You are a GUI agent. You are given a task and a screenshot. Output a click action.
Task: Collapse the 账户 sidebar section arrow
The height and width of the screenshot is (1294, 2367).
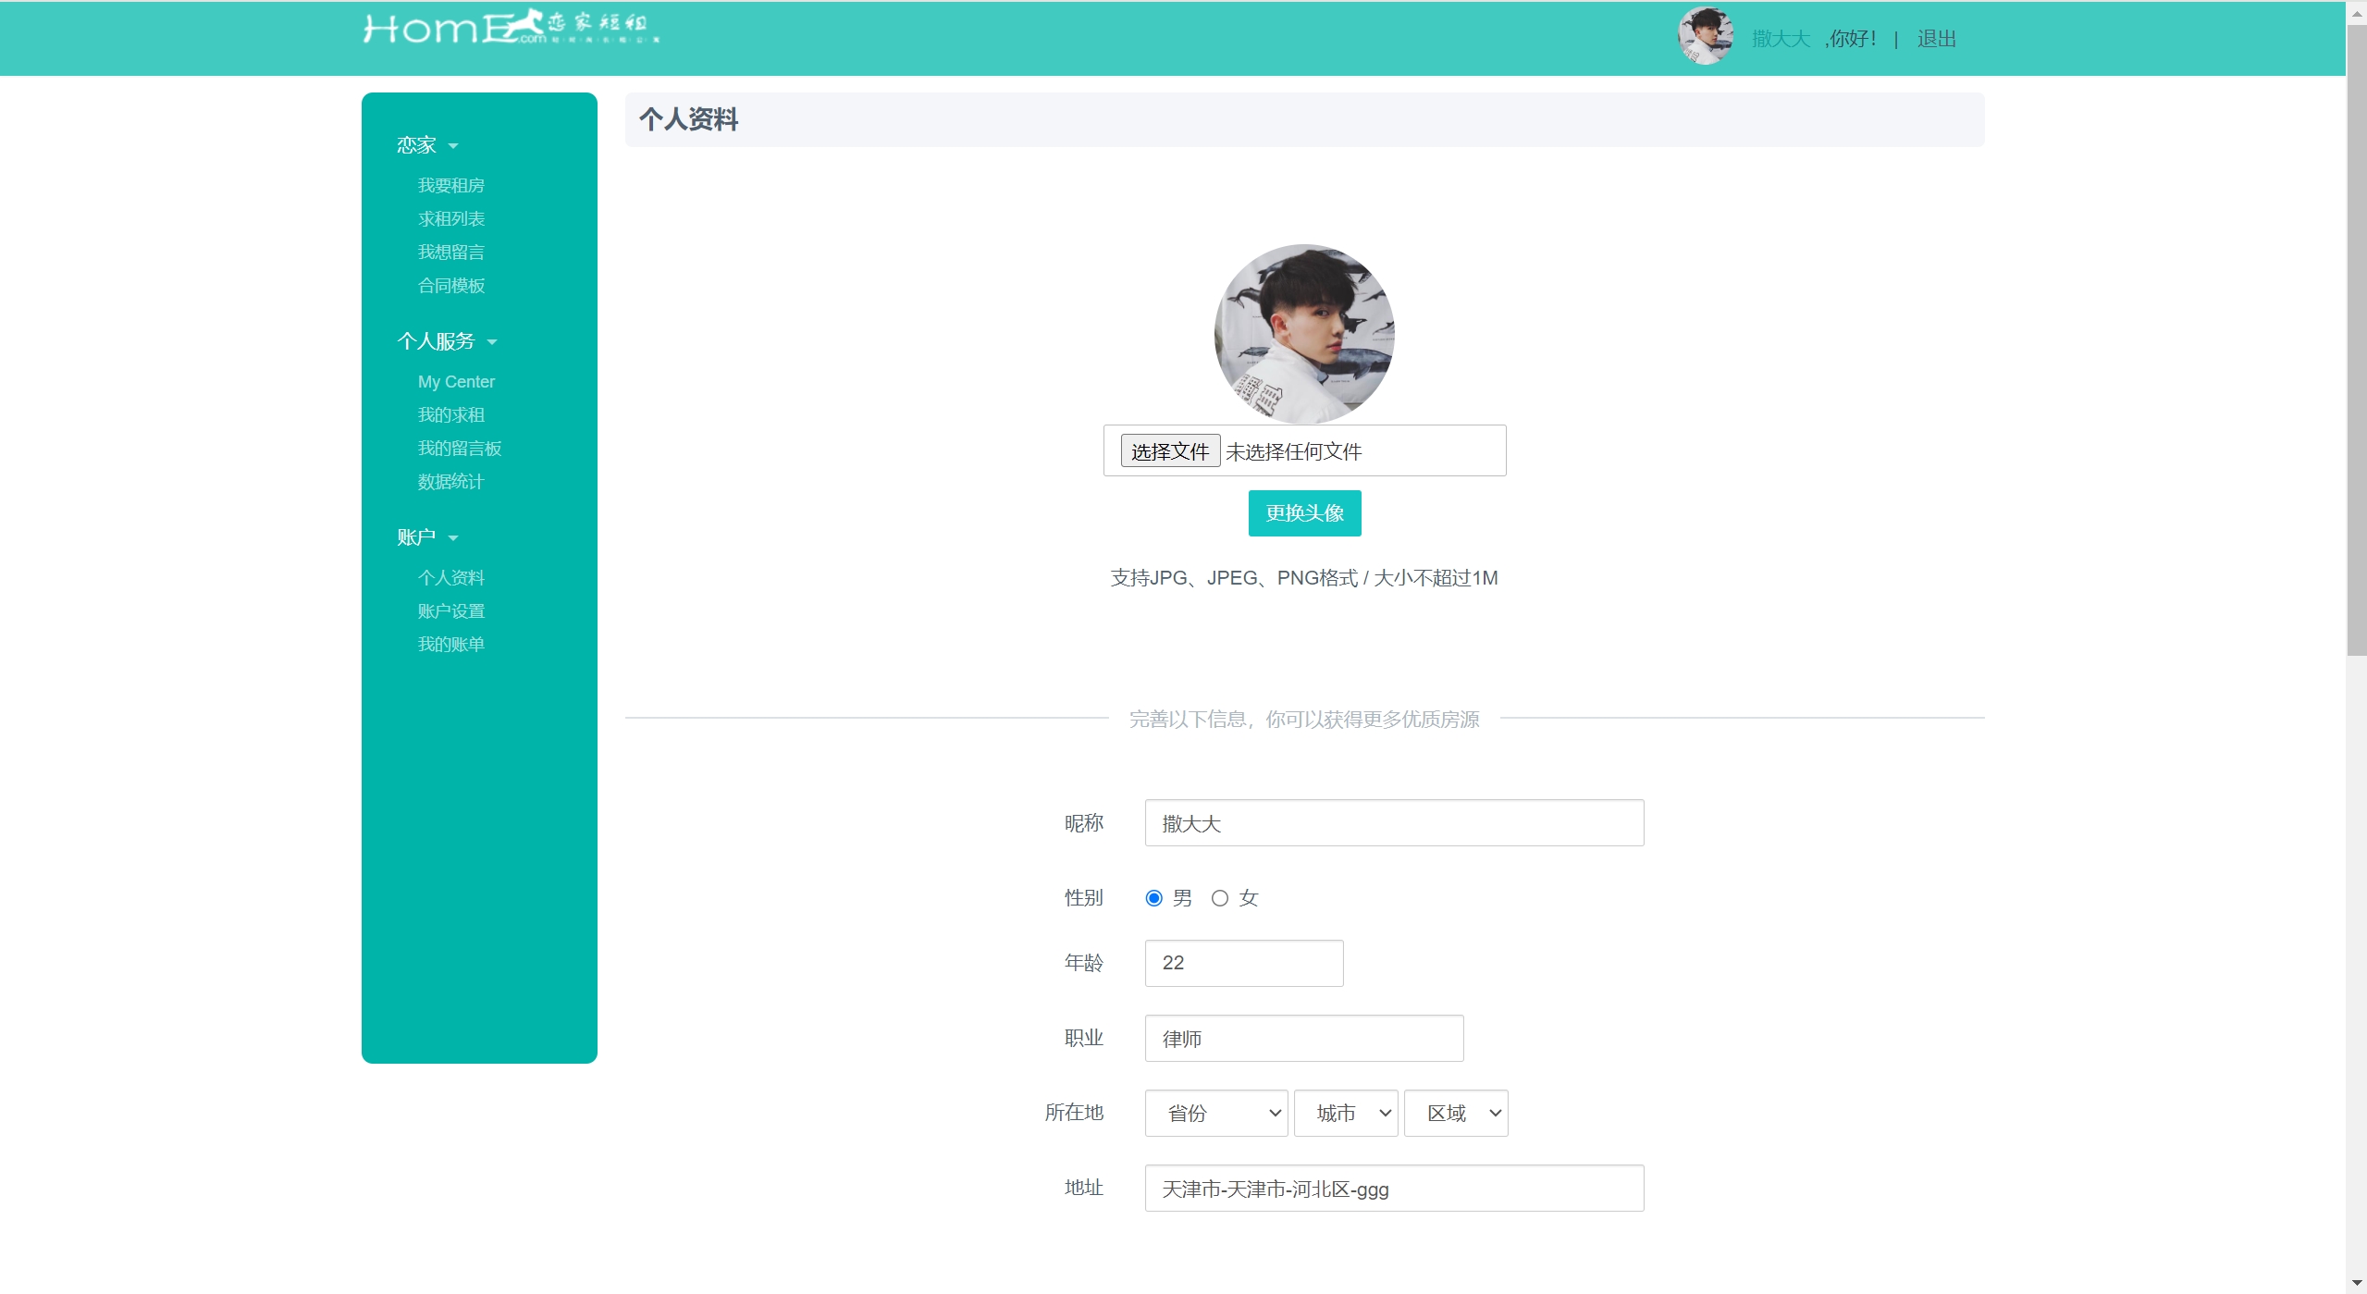453,538
